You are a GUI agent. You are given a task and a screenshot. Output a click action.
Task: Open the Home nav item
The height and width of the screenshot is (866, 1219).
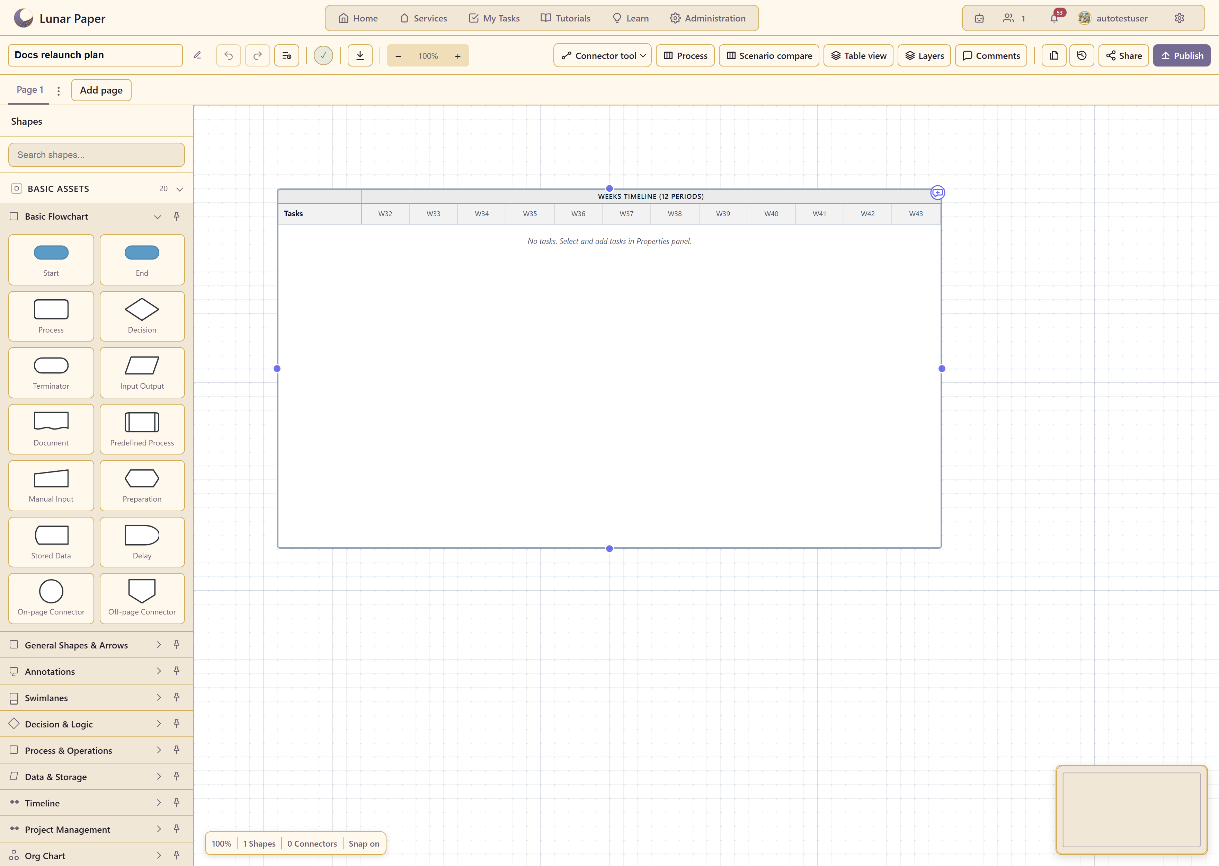point(358,18)
